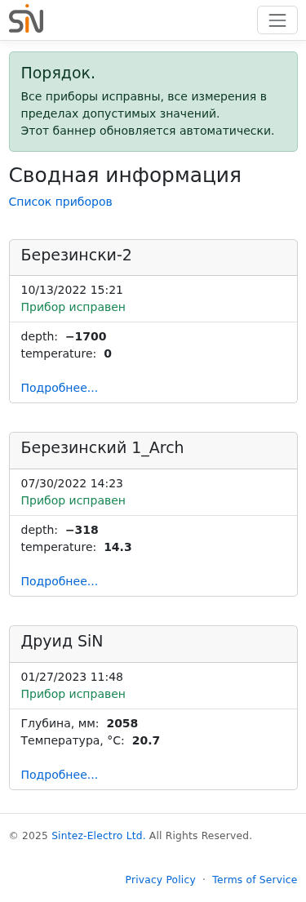Click the SiN logo in header
306x902 pixels.
coord(26,19)
